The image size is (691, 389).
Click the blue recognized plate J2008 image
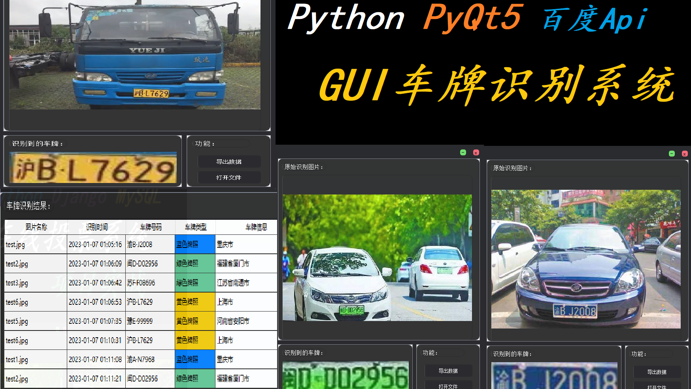tap(554, 376)
